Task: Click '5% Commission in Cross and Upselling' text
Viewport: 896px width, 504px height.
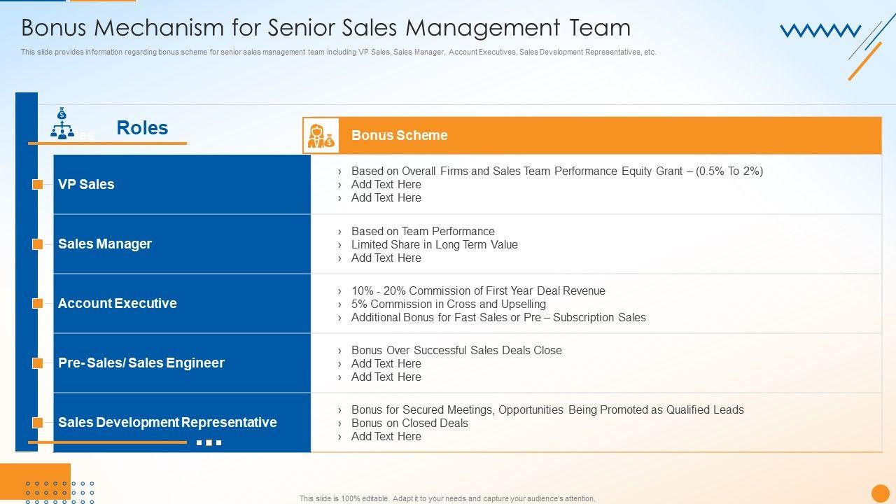Action: (x=448, y=304)
